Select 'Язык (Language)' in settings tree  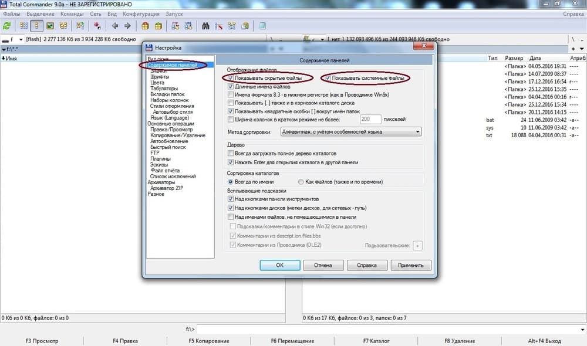[170, 117]
